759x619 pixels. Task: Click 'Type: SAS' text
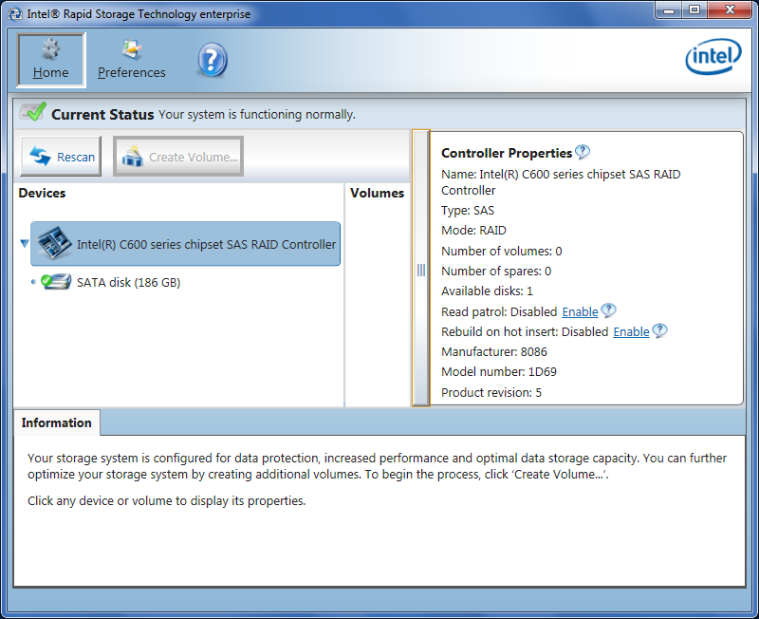[468, 211]
